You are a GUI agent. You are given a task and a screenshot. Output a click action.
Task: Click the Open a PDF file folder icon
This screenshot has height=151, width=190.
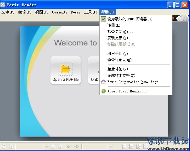click(65, 69)
